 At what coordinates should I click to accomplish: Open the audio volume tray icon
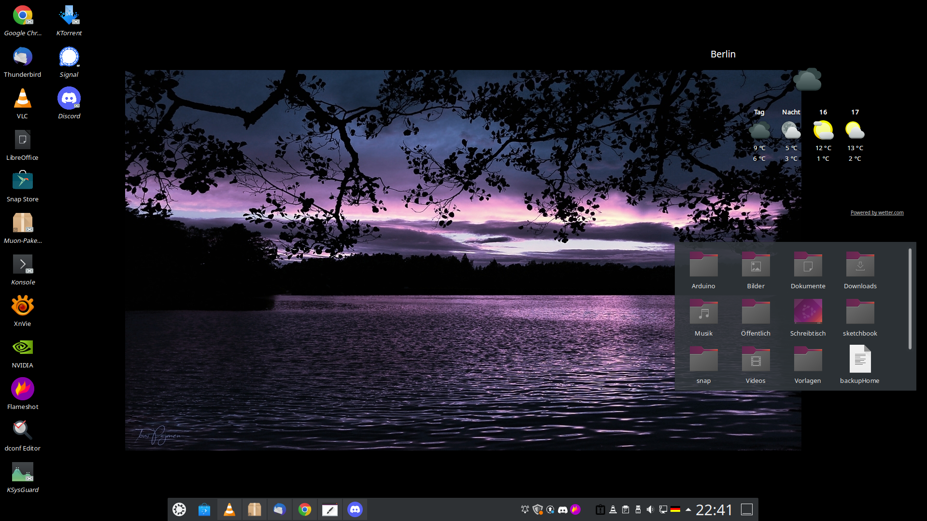[x=651, y=509]
